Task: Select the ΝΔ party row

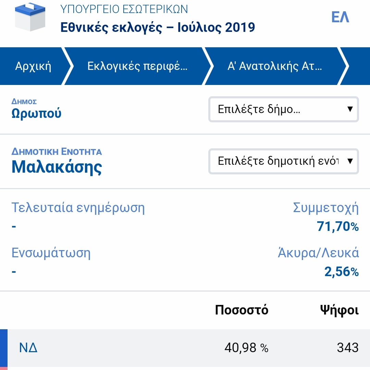Action: point(185,348)
